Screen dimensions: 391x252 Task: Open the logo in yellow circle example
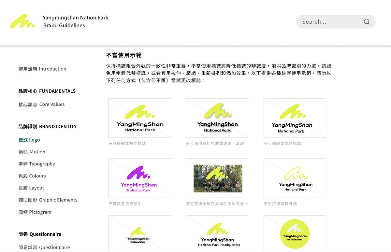tap(295, 234)
